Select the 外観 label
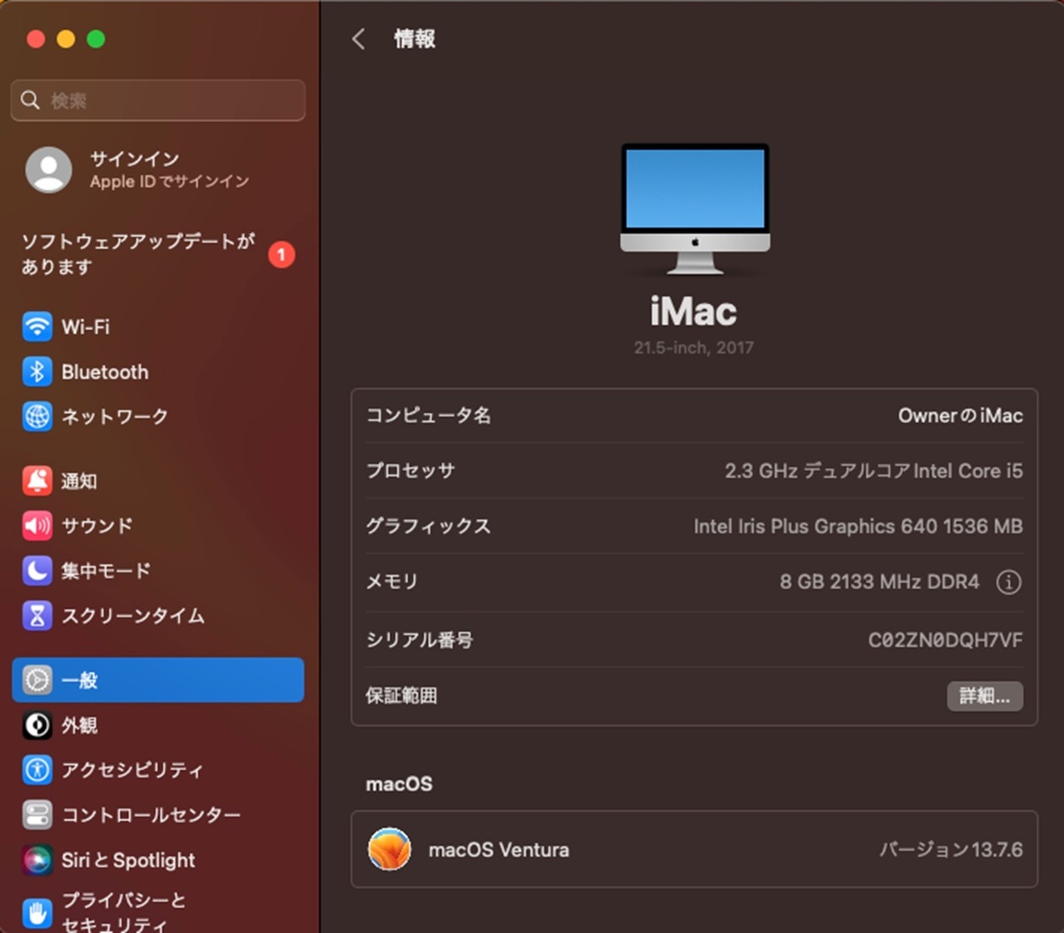1064x933 pixels. tap(80, 725)
